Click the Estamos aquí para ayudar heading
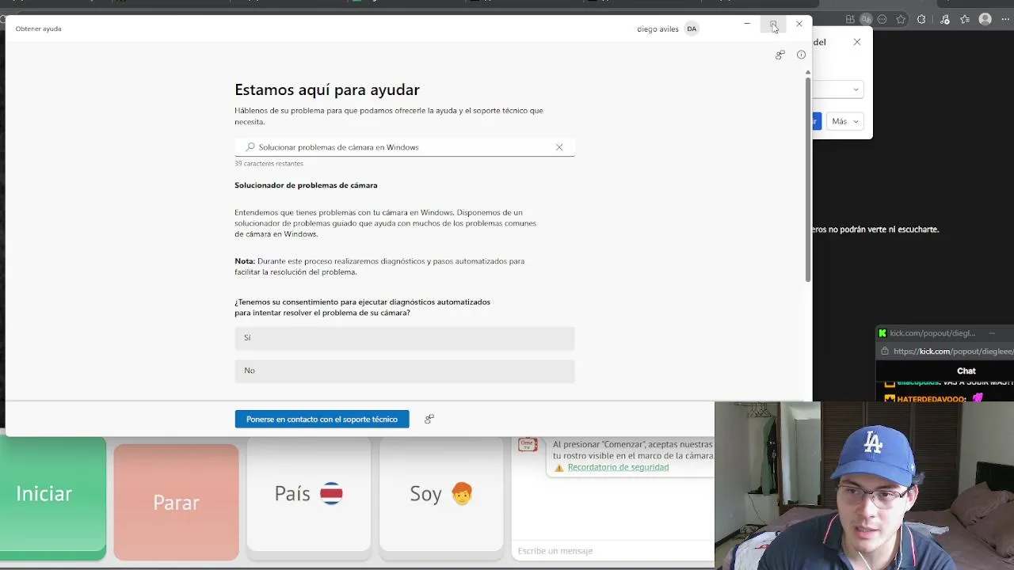 point(327,90)
